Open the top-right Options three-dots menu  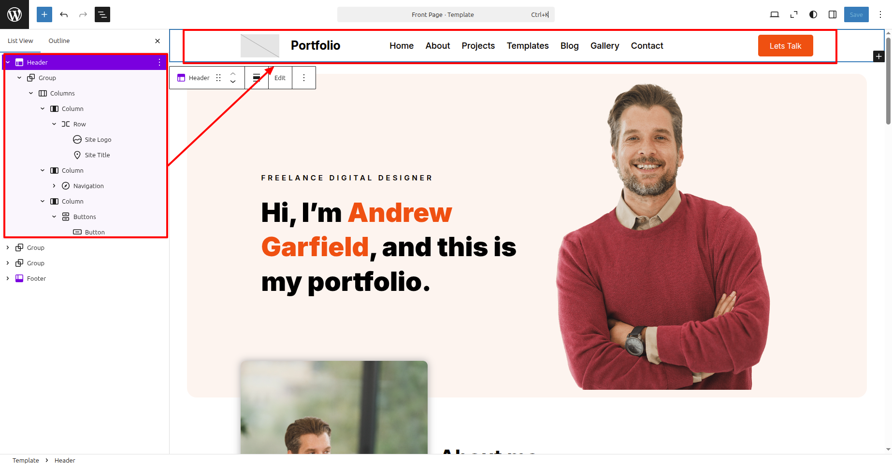click(x=880, y=14)
